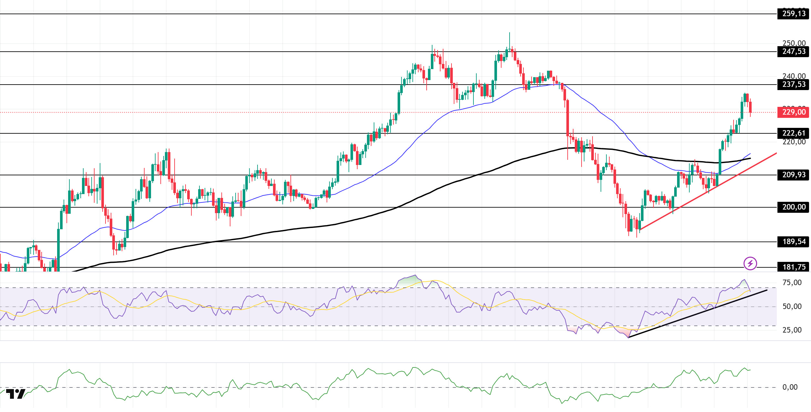Click the 0,00 label of the momentum pane

pyautogui.click(x=790, y=387)
